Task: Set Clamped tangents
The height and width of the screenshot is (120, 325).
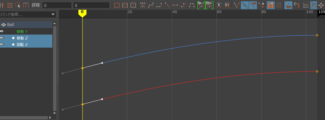Action: point(159,5)
